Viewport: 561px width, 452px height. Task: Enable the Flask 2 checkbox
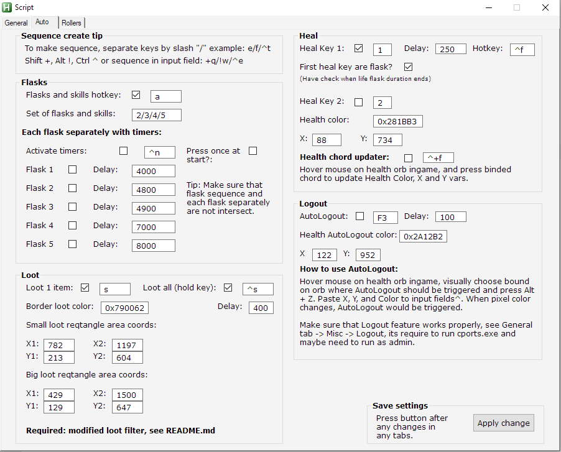coord(73,188)
